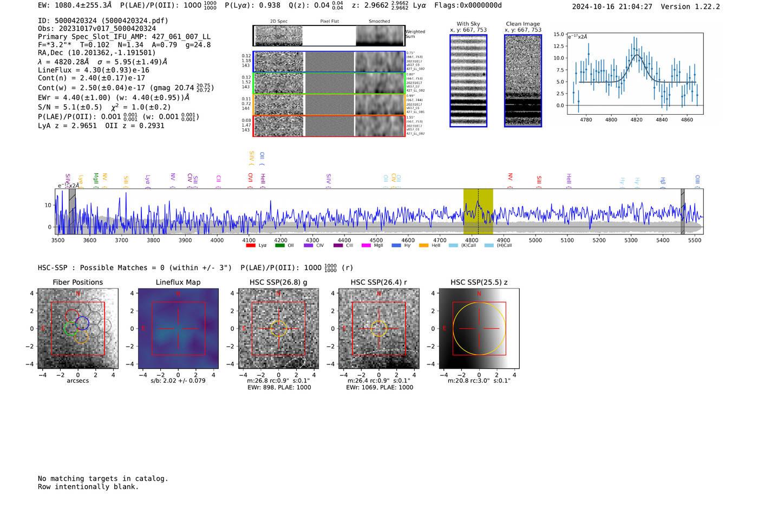The width and height of the screenshot is (758, 516).
Task: Click the Primary Spec_Slot_IFU_AMP: 427_061_007_LL line
Action: coord(124,37)
